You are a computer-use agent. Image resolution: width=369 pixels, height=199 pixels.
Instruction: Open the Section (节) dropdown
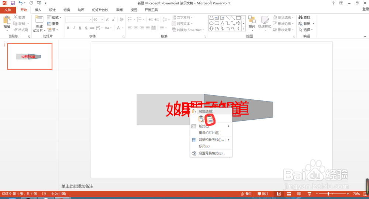click(x=53, y=30)
